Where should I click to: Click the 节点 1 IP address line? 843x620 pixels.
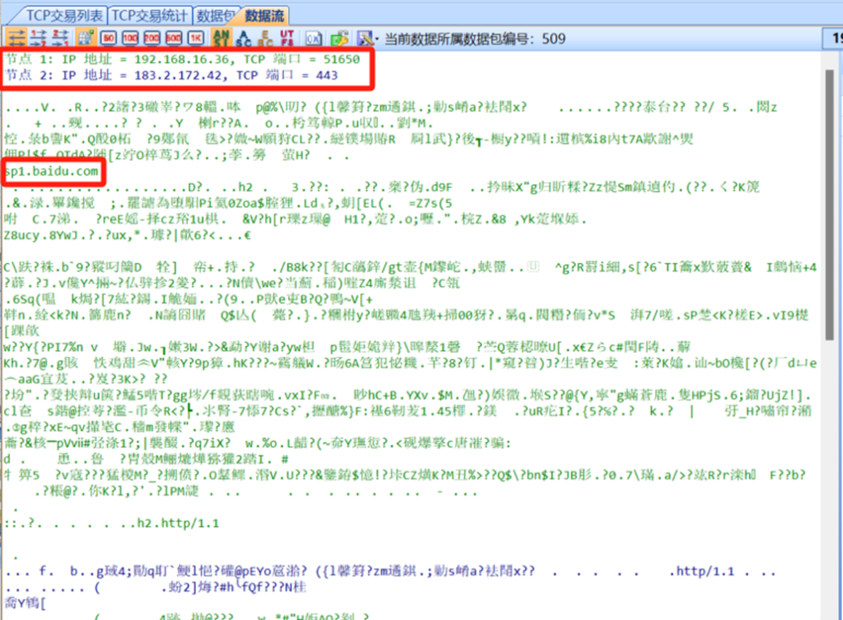click(183, 59)
